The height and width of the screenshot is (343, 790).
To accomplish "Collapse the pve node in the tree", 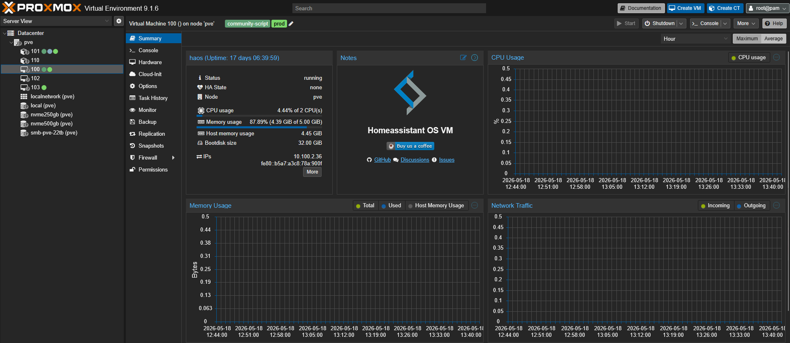I will click(11, 42).
